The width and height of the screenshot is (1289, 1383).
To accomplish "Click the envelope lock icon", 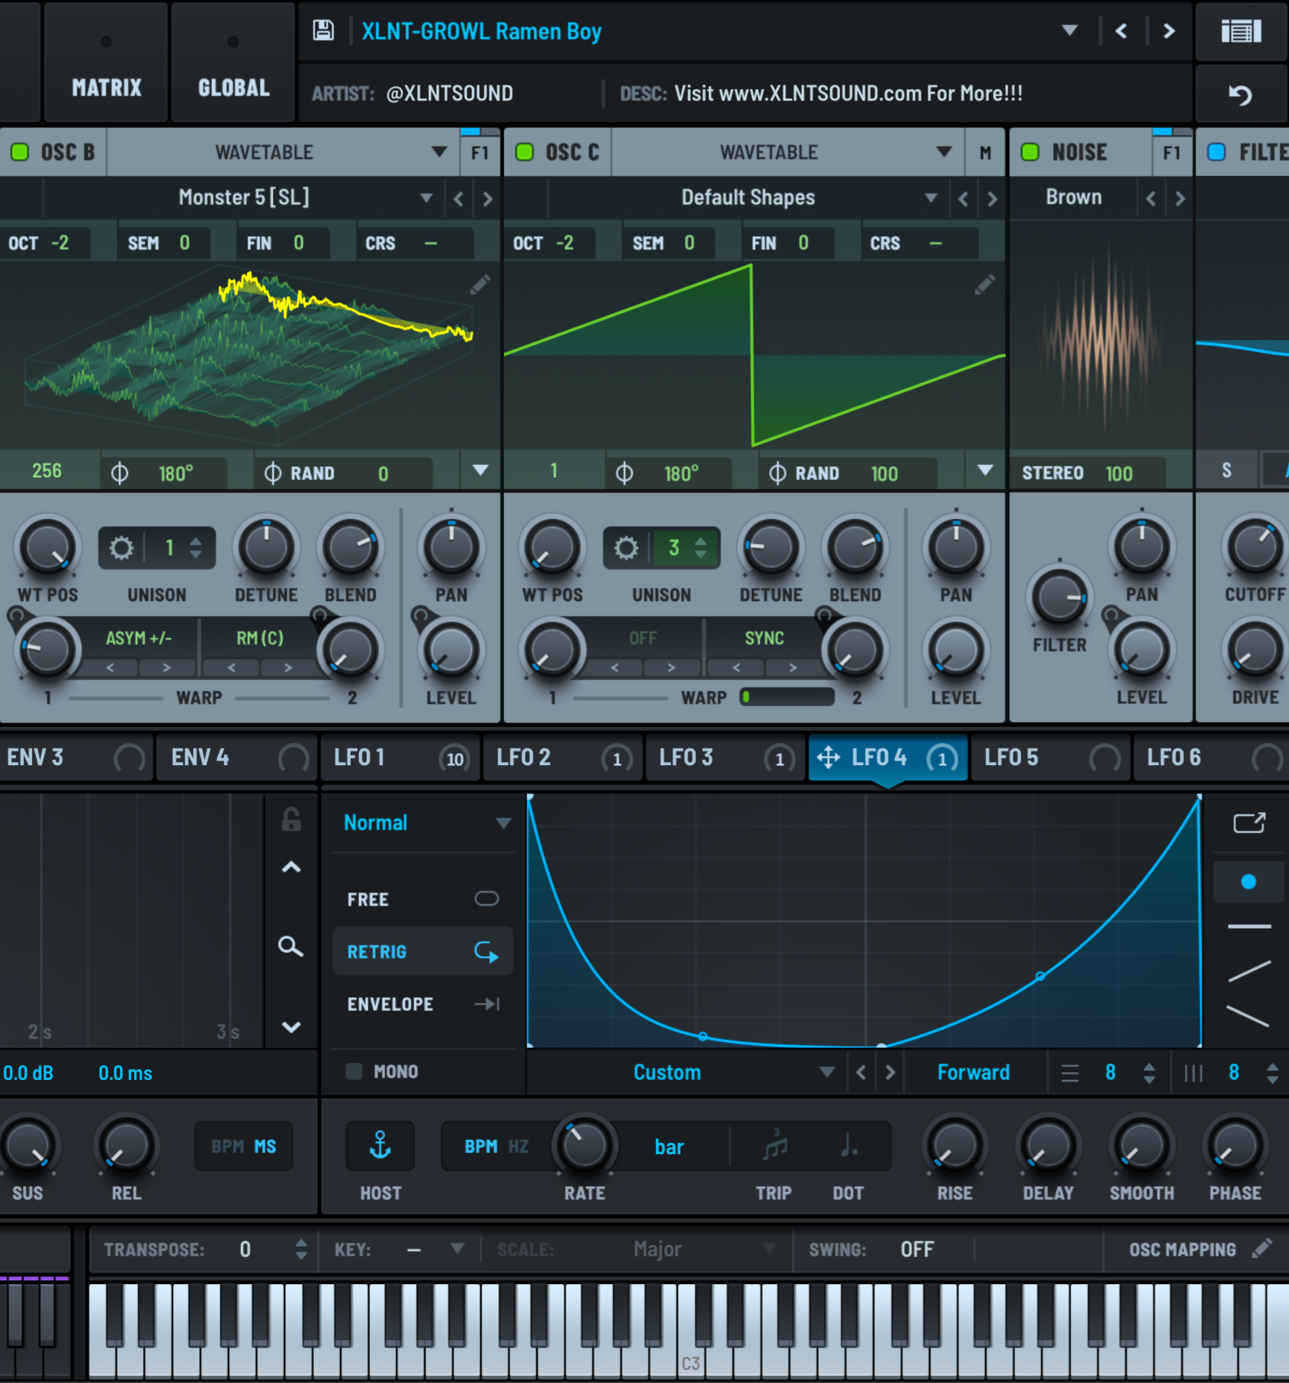I will (x=292, y=820).
